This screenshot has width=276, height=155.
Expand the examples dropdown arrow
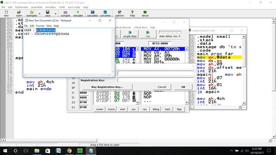[x=39, y=13]
